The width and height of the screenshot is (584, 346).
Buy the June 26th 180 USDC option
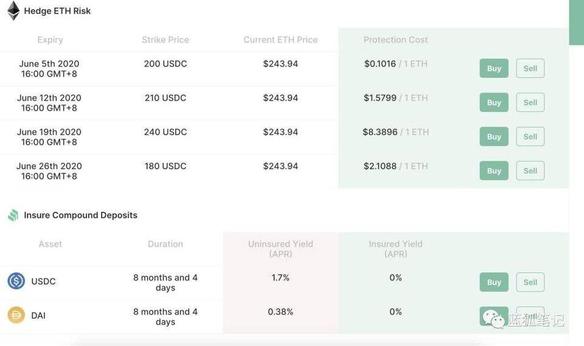coord(494,170)
